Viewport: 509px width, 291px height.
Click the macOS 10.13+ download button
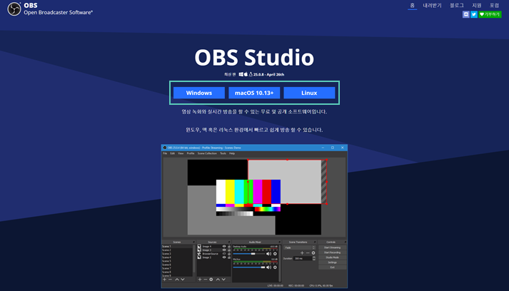pyautogui.click(x=254, y=93)
